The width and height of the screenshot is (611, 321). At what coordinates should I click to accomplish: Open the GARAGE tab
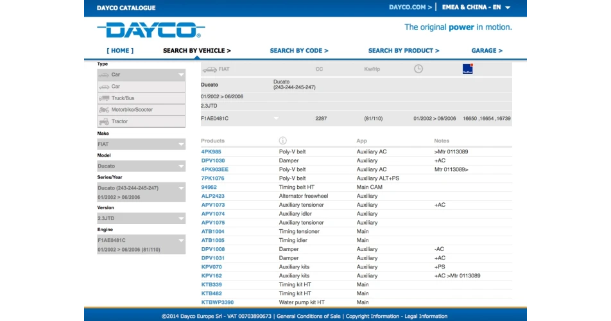486,51
